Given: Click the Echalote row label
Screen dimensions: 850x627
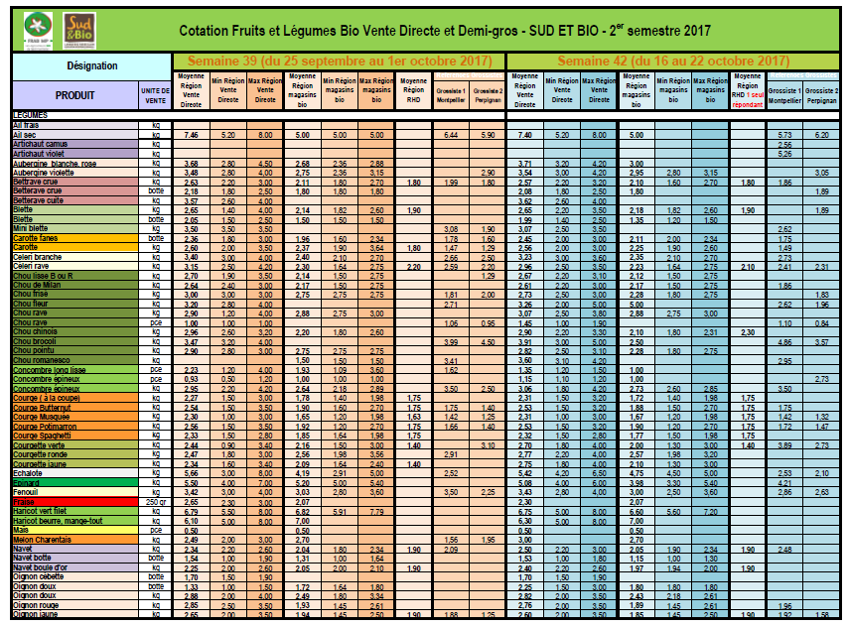Looking at the screenshot, I should coord(75,473).
